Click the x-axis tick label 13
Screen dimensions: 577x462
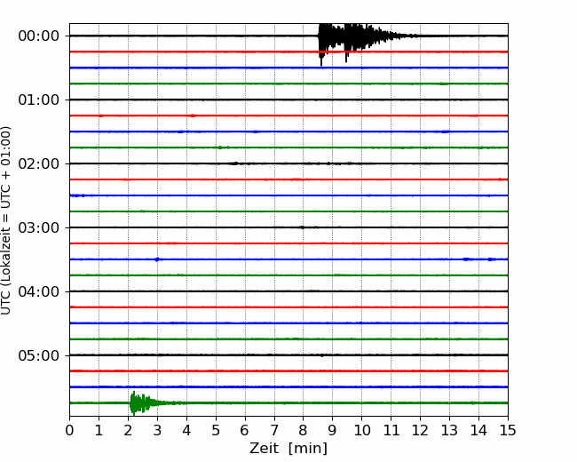coord(449,430)
